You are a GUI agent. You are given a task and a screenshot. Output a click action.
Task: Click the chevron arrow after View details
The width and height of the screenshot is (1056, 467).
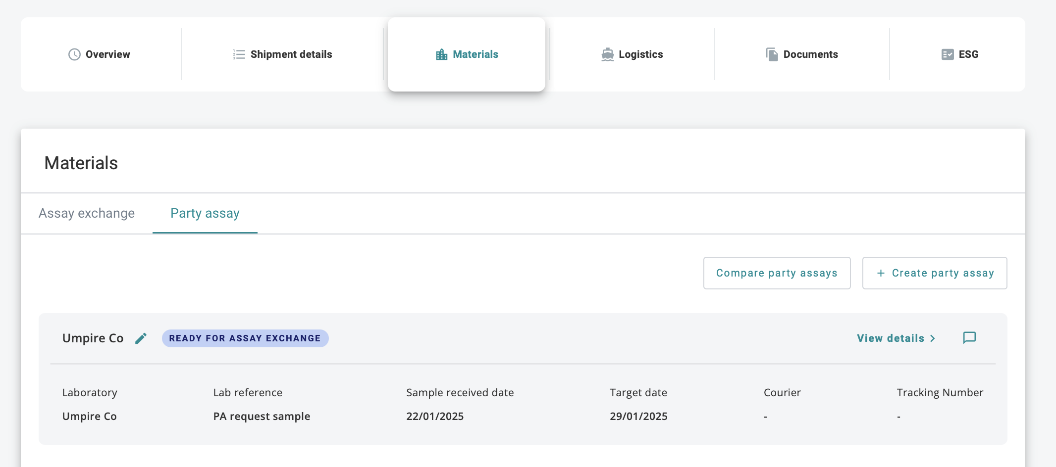pos(933,338)
